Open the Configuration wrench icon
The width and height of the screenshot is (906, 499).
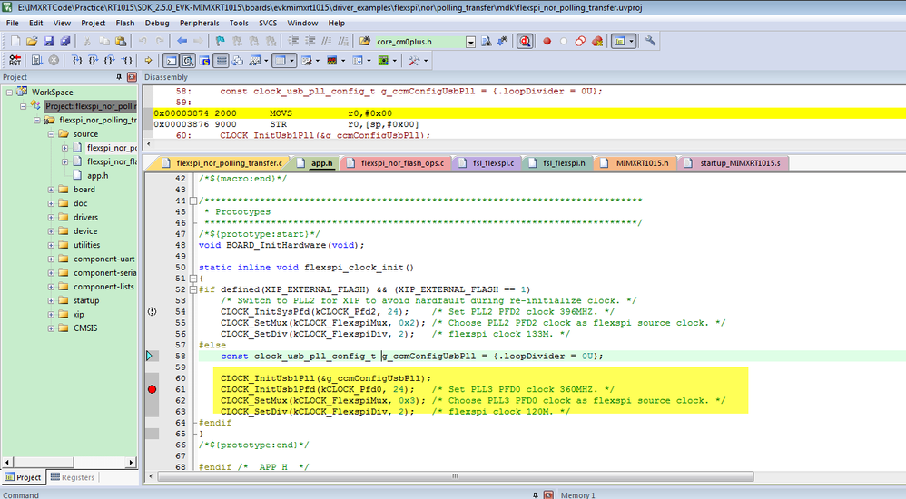pyautogui.click(x=651, y=41)
